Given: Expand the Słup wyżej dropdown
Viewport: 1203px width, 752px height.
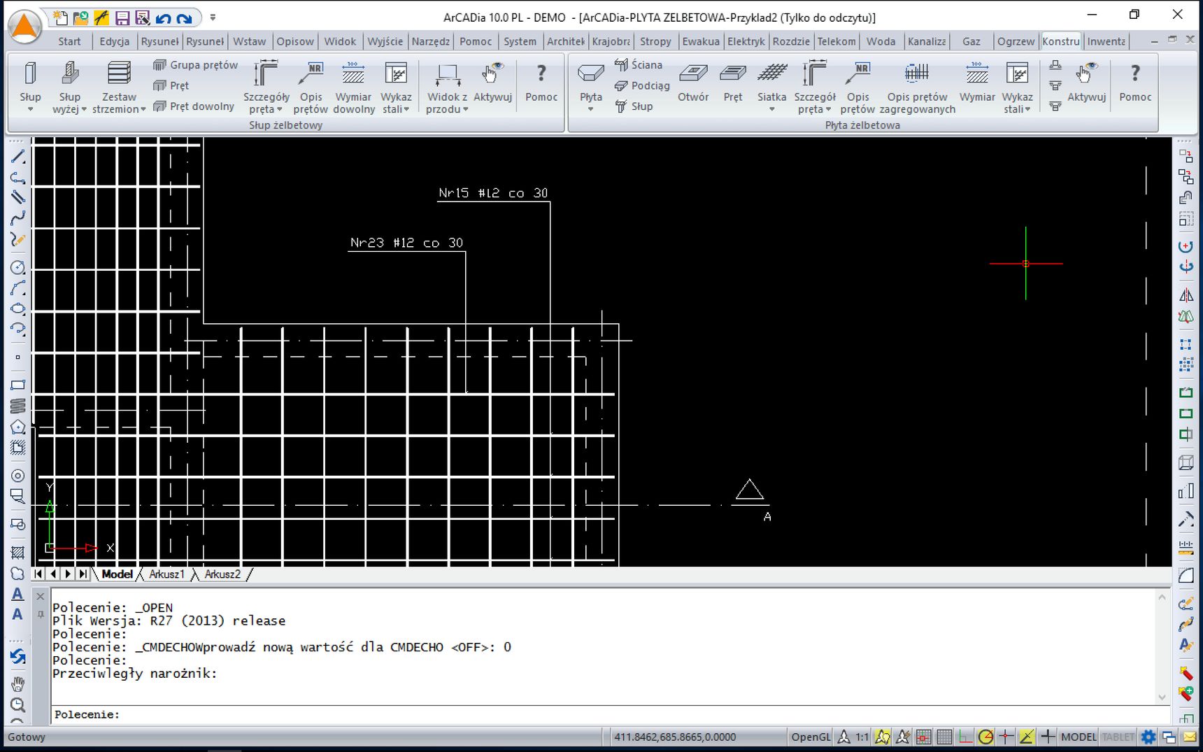Looking at the screenshot, I should tap(84, 109).
